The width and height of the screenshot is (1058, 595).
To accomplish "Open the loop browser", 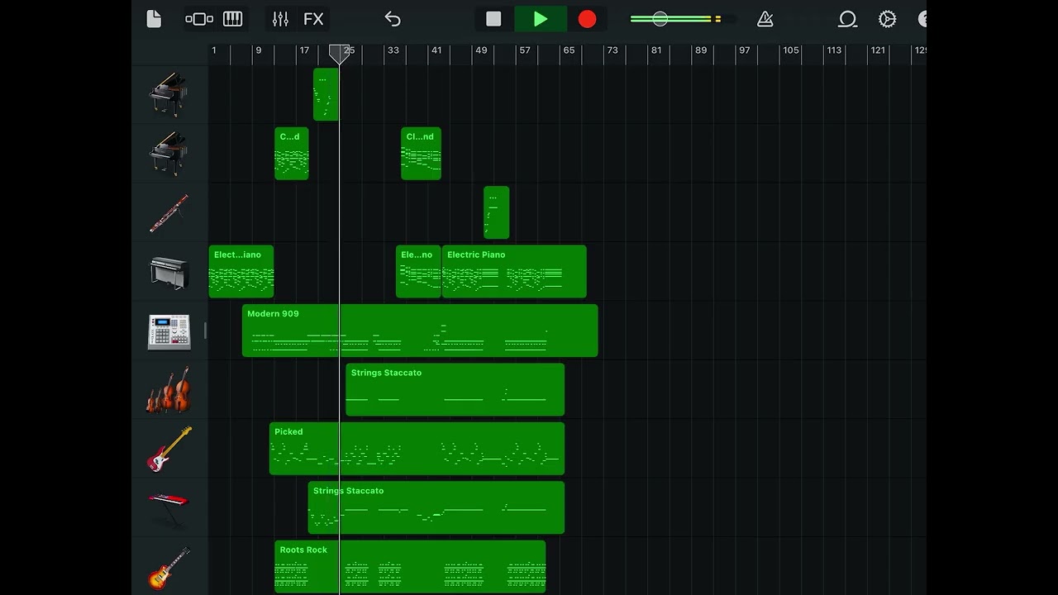I will [847, 19].
